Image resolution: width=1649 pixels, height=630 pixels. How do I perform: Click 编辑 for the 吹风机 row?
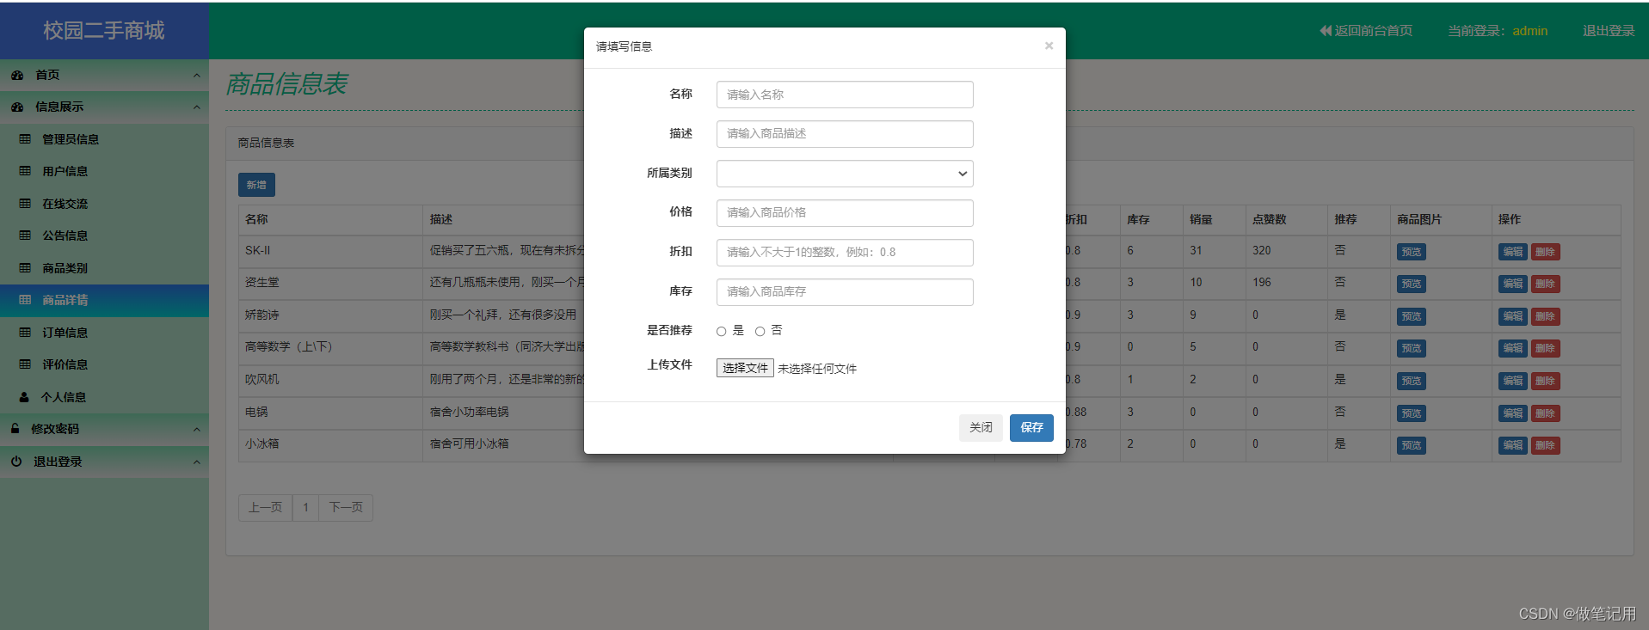[x=1513, y=381]
